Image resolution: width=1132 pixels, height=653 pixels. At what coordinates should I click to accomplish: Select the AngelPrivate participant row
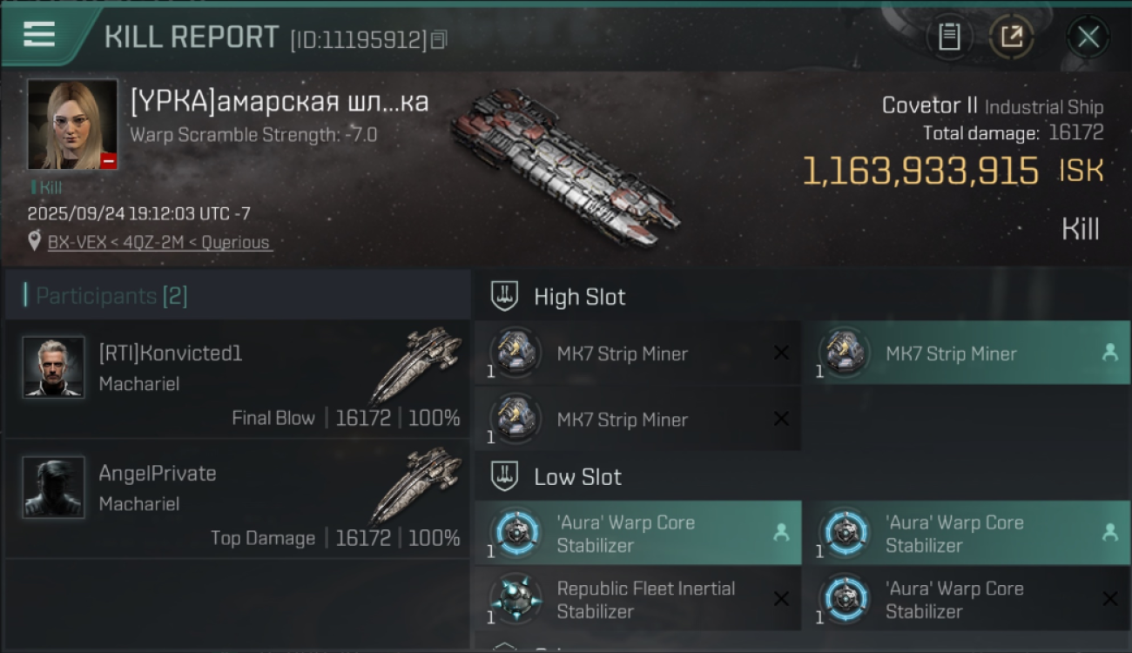(237, 499)
